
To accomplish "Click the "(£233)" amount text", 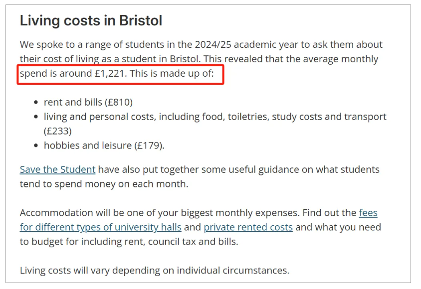I will click(x=57, y=131).
